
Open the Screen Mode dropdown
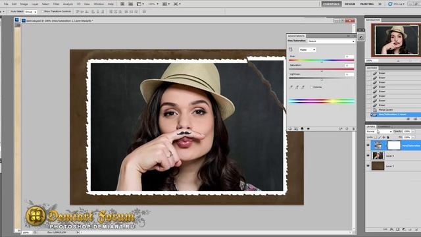(177, 4)
